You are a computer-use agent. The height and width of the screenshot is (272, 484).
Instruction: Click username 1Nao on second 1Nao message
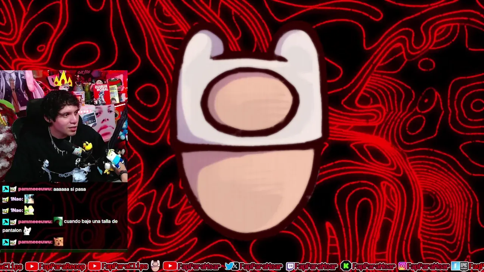[x=16, y=210]
